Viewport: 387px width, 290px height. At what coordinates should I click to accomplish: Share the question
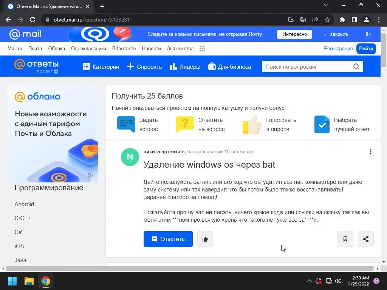[366, 239]
